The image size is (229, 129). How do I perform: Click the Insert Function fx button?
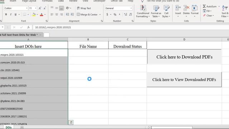pos(29,27)
